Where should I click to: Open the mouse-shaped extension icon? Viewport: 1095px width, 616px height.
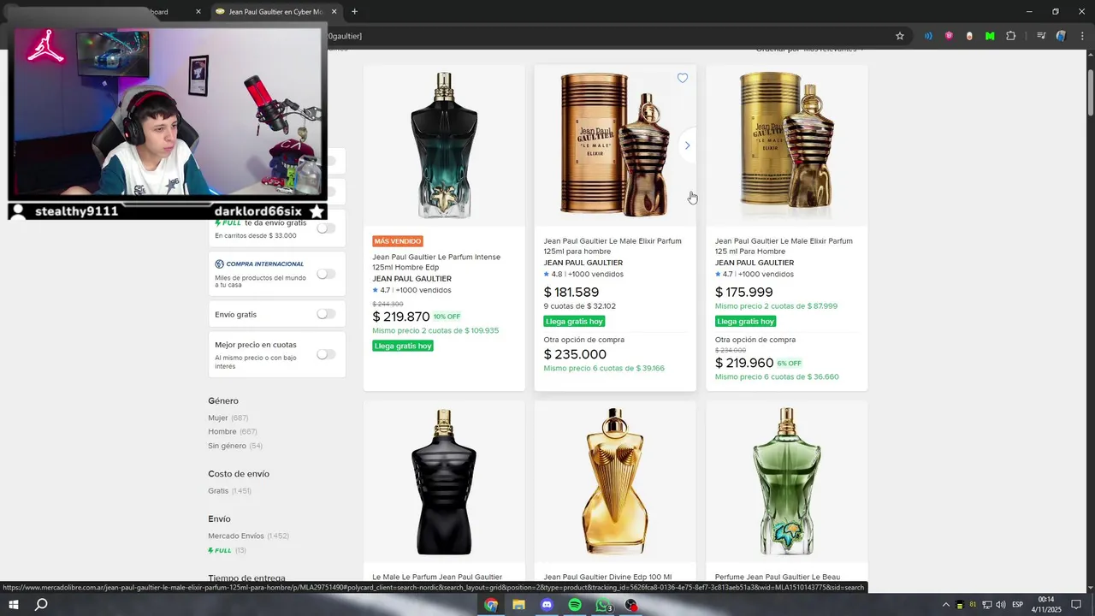[969, 36]
